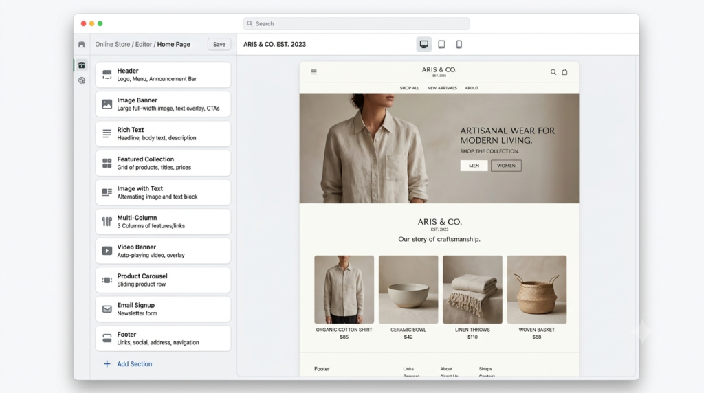Click the 'ORGANIC COTTON SHIRT' product title
The height and width of the screenshot is (393, 704).
click(344, 330)
